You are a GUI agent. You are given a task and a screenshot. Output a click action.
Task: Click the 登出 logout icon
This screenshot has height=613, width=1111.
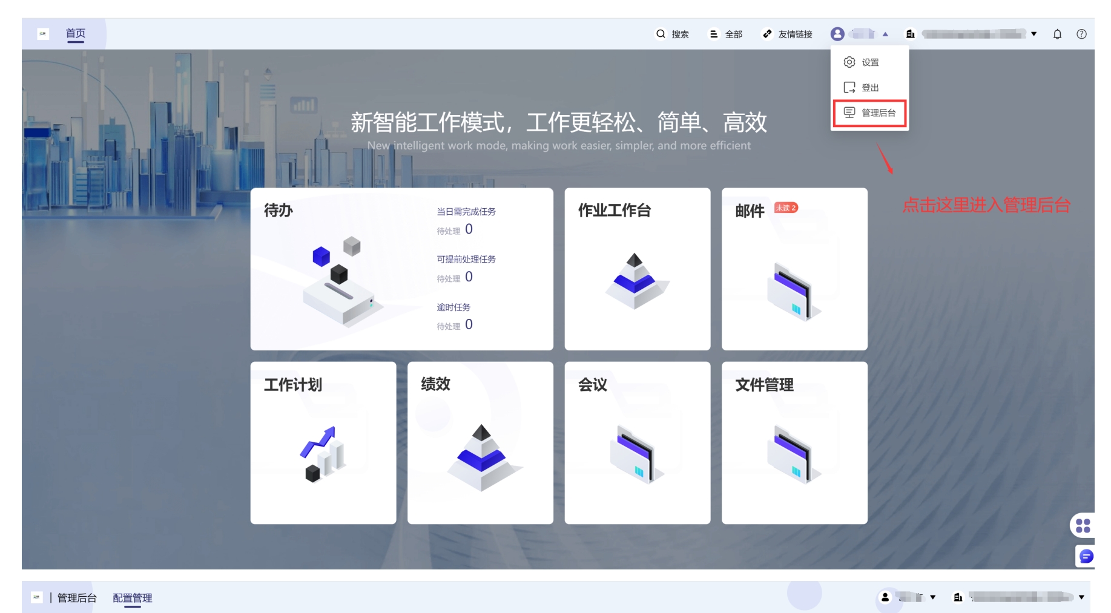pyautogui.click(x=849, y=87)
